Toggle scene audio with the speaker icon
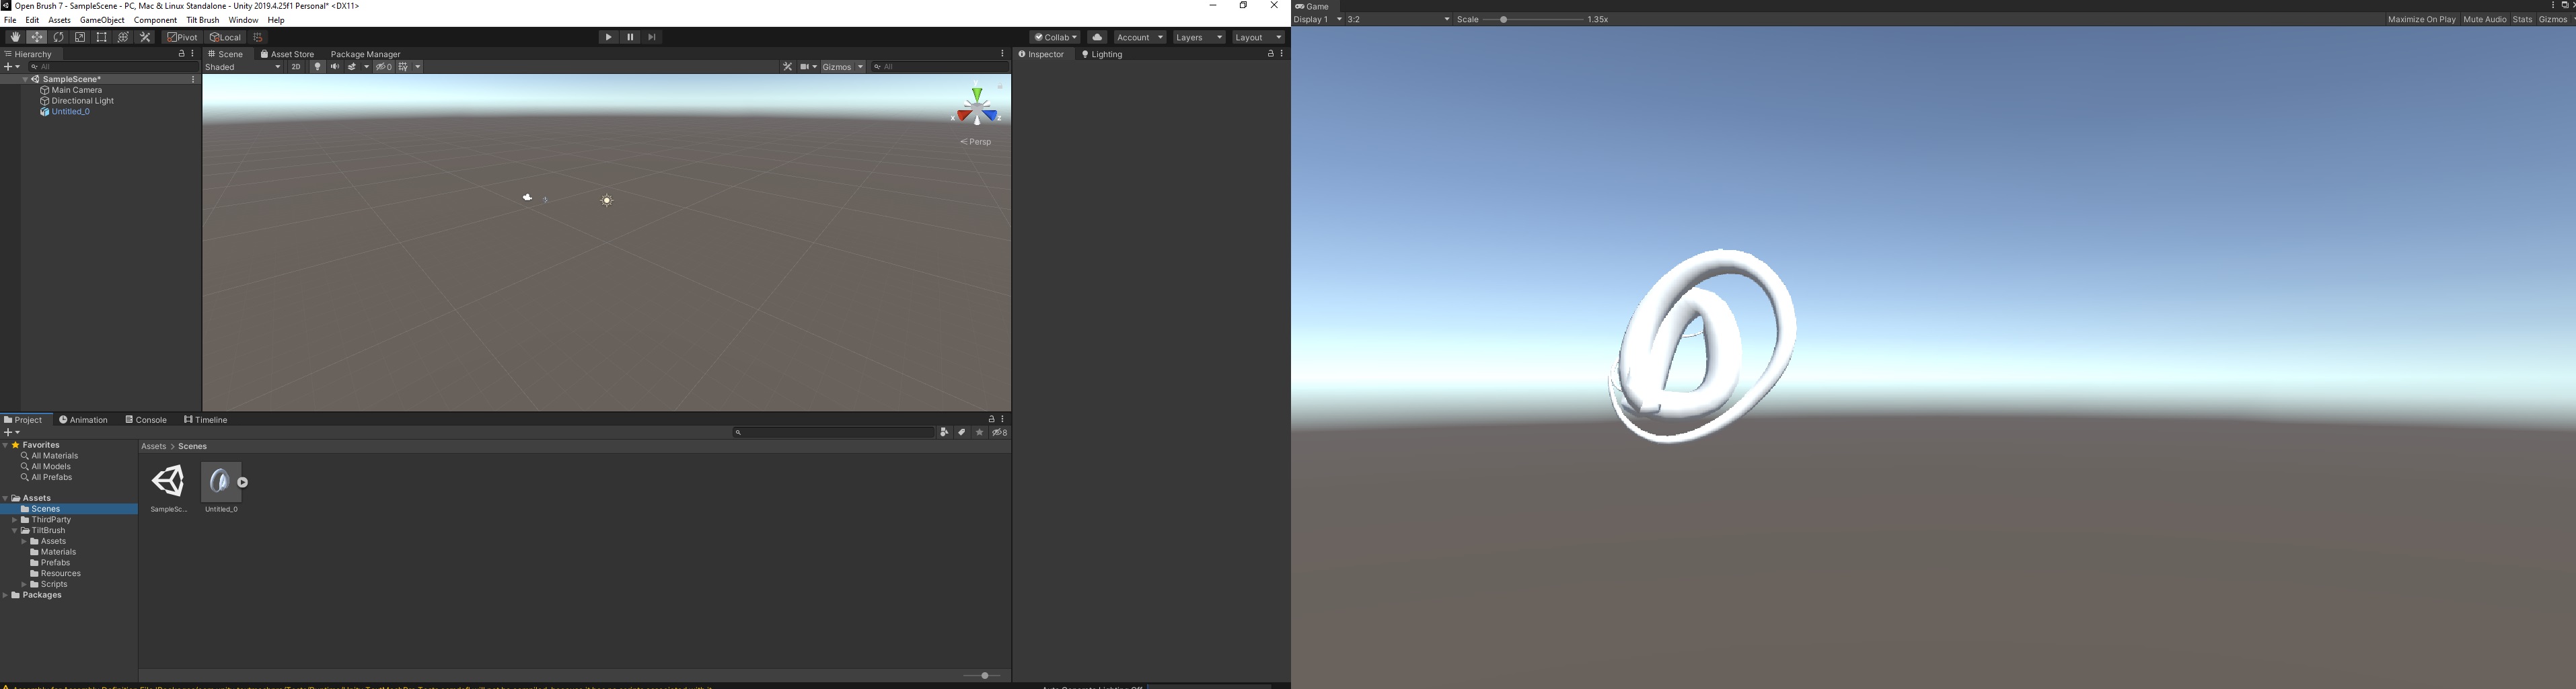This screenshot has height=689, width=2576. tap(334, 66)
